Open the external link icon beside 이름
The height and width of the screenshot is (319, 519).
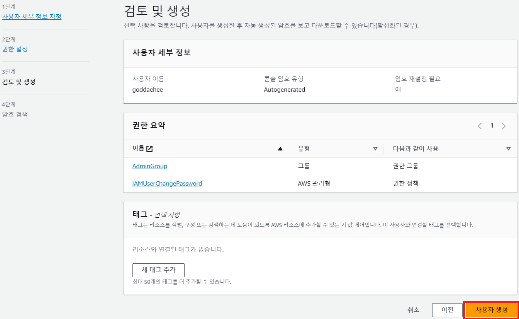(149, 148)
